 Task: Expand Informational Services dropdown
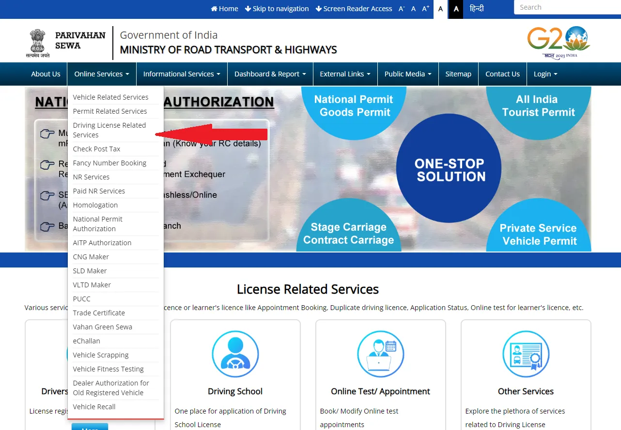182,74
